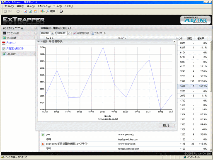Click the Print icon in browser toolbar

[61, 11]
